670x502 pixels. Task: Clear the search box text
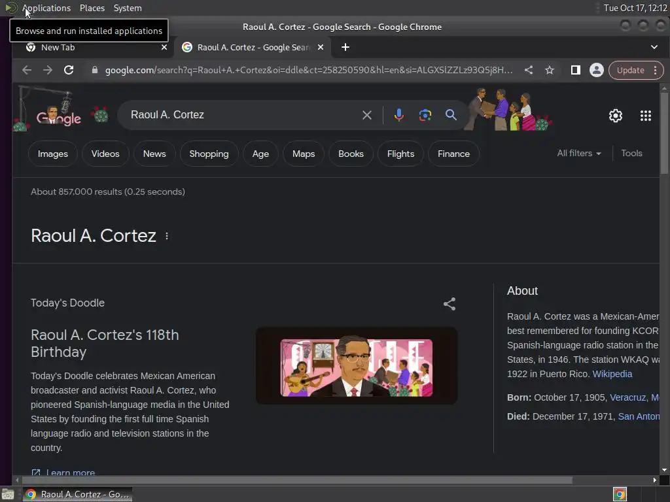click(x=366, y=115)
